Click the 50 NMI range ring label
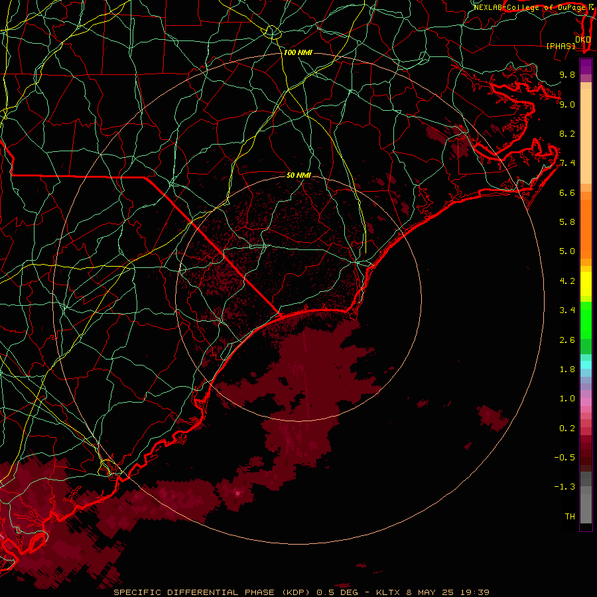The width and height of the screenshot is (597, 597). (298, 175)
